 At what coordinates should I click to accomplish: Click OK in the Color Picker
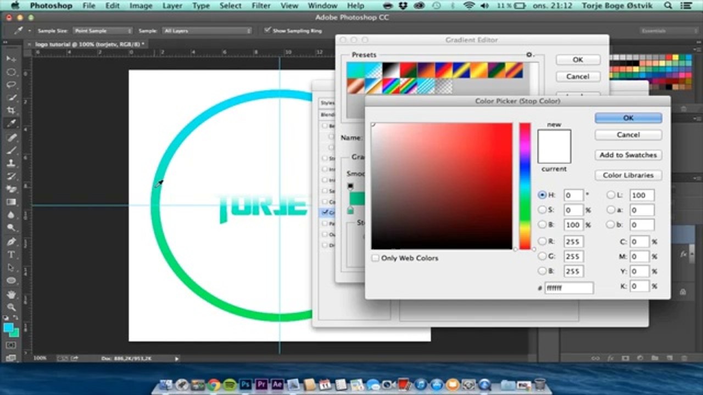pyautogui.click(x=628, y=118)
